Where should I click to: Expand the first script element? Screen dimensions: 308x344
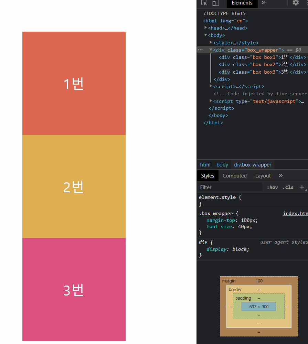click(x=211, y=86)
